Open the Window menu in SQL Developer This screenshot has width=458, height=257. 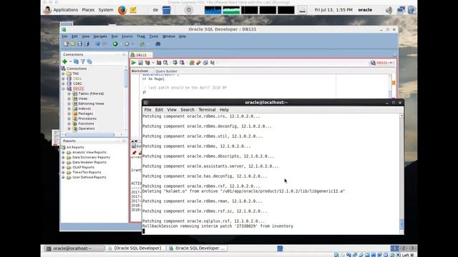click(169, 36)
